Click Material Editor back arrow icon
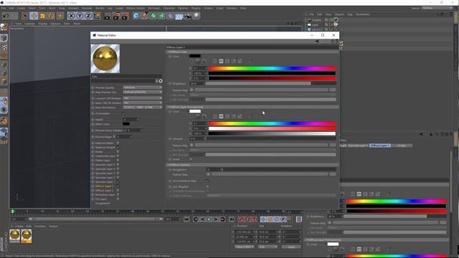This screenshot has width=459, height=258. [317, 42]
